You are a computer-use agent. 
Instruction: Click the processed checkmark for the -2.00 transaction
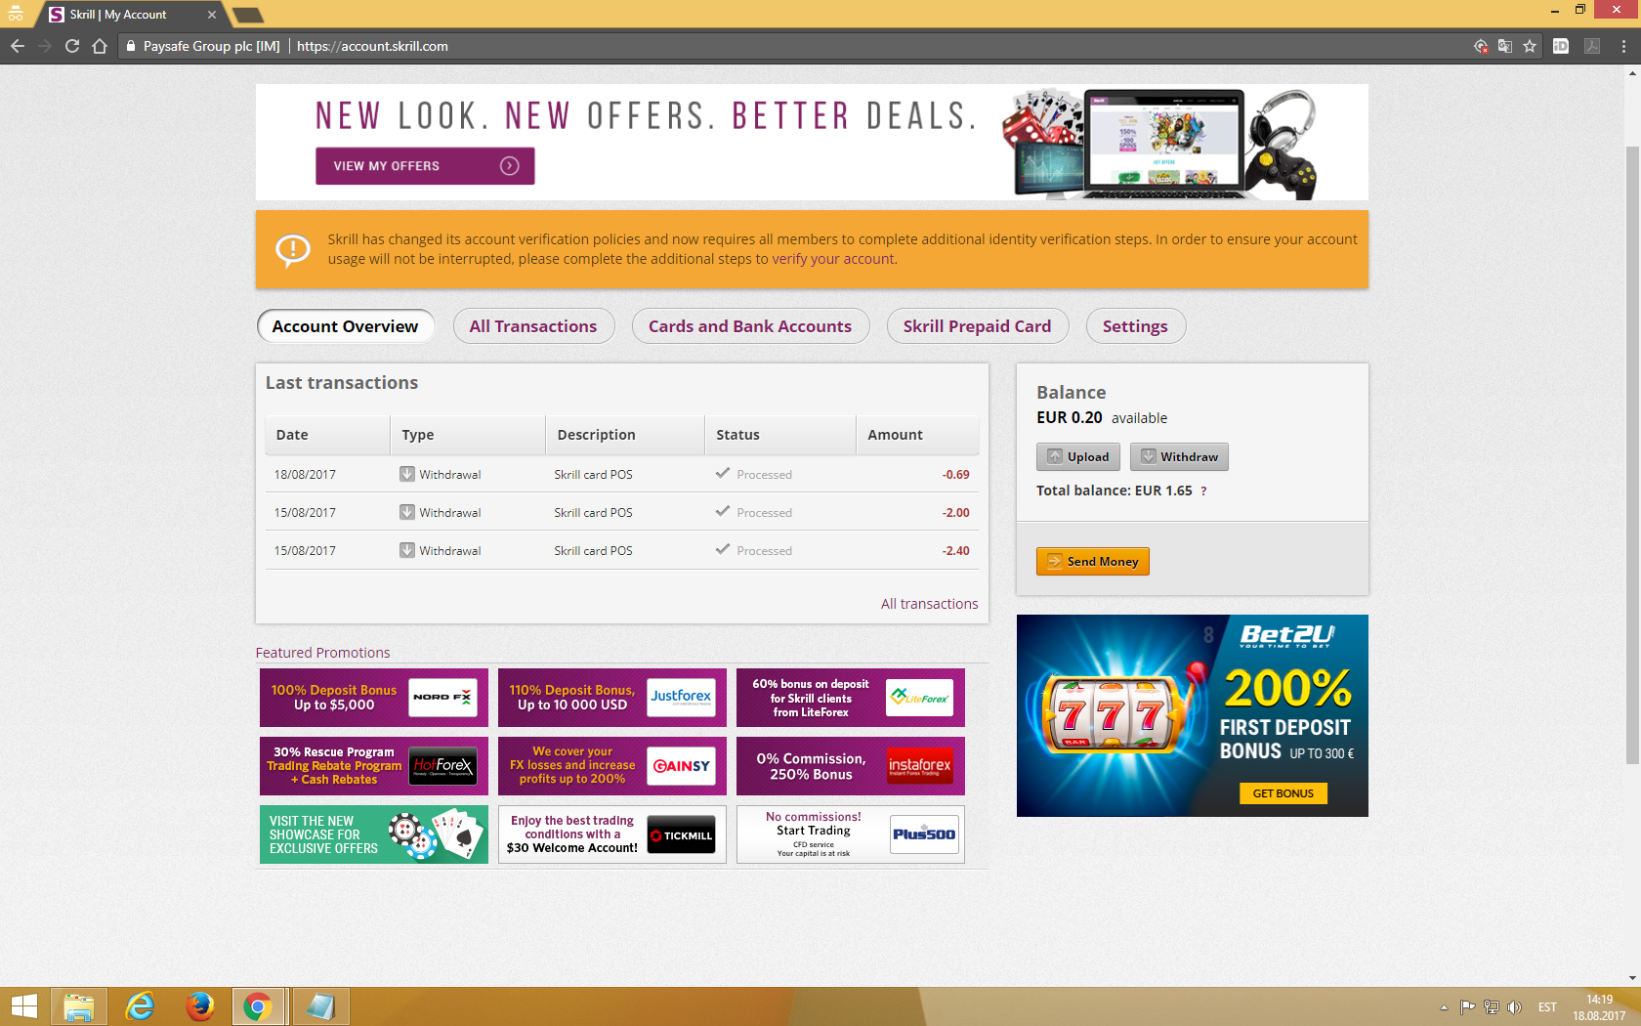[723, 511]
